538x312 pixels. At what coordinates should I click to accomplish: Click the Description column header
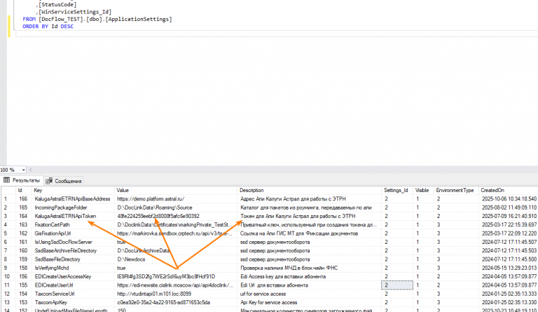coord(309,190)
